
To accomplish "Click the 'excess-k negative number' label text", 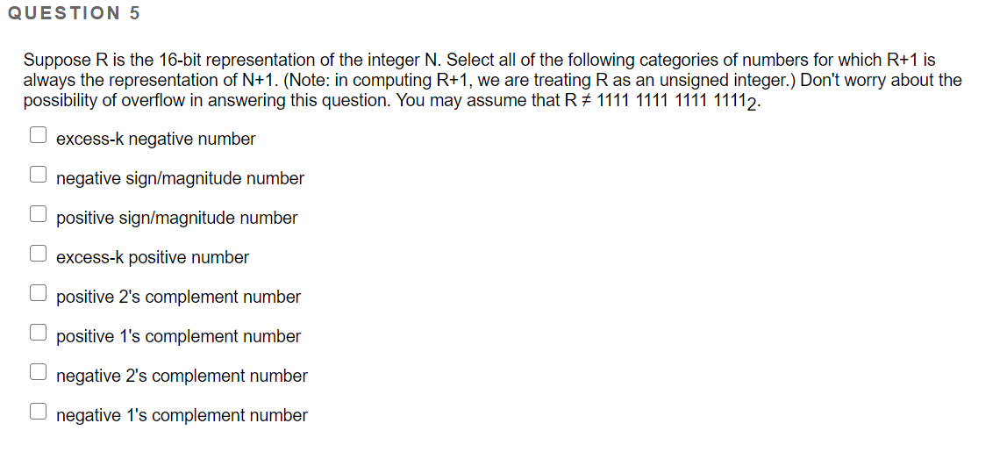I will tap(156, 139).
